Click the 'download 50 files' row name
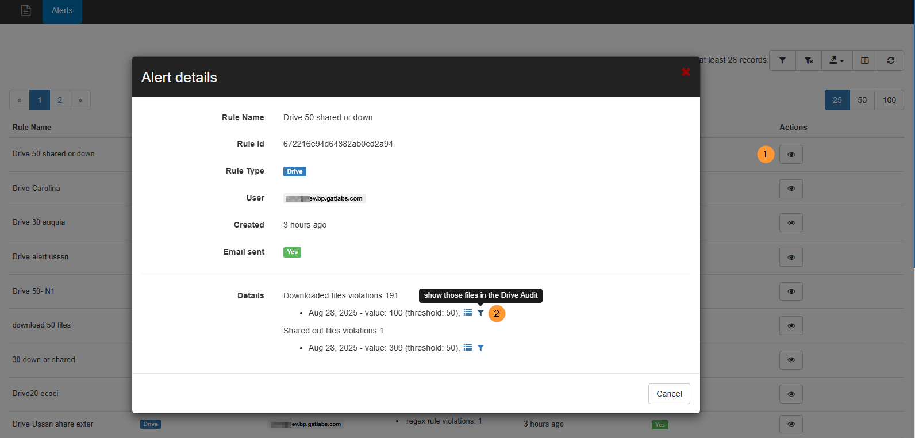This screenshot has width=915, height=438. coord(41,325)
